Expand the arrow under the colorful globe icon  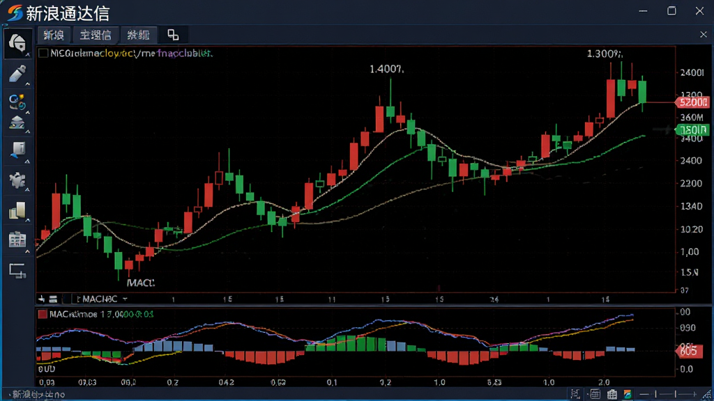click(x=27, y=112)
